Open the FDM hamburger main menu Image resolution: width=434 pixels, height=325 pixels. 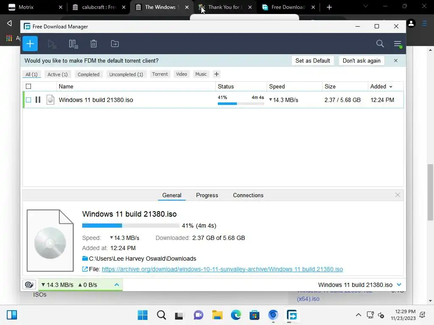(x=398, y=44)
